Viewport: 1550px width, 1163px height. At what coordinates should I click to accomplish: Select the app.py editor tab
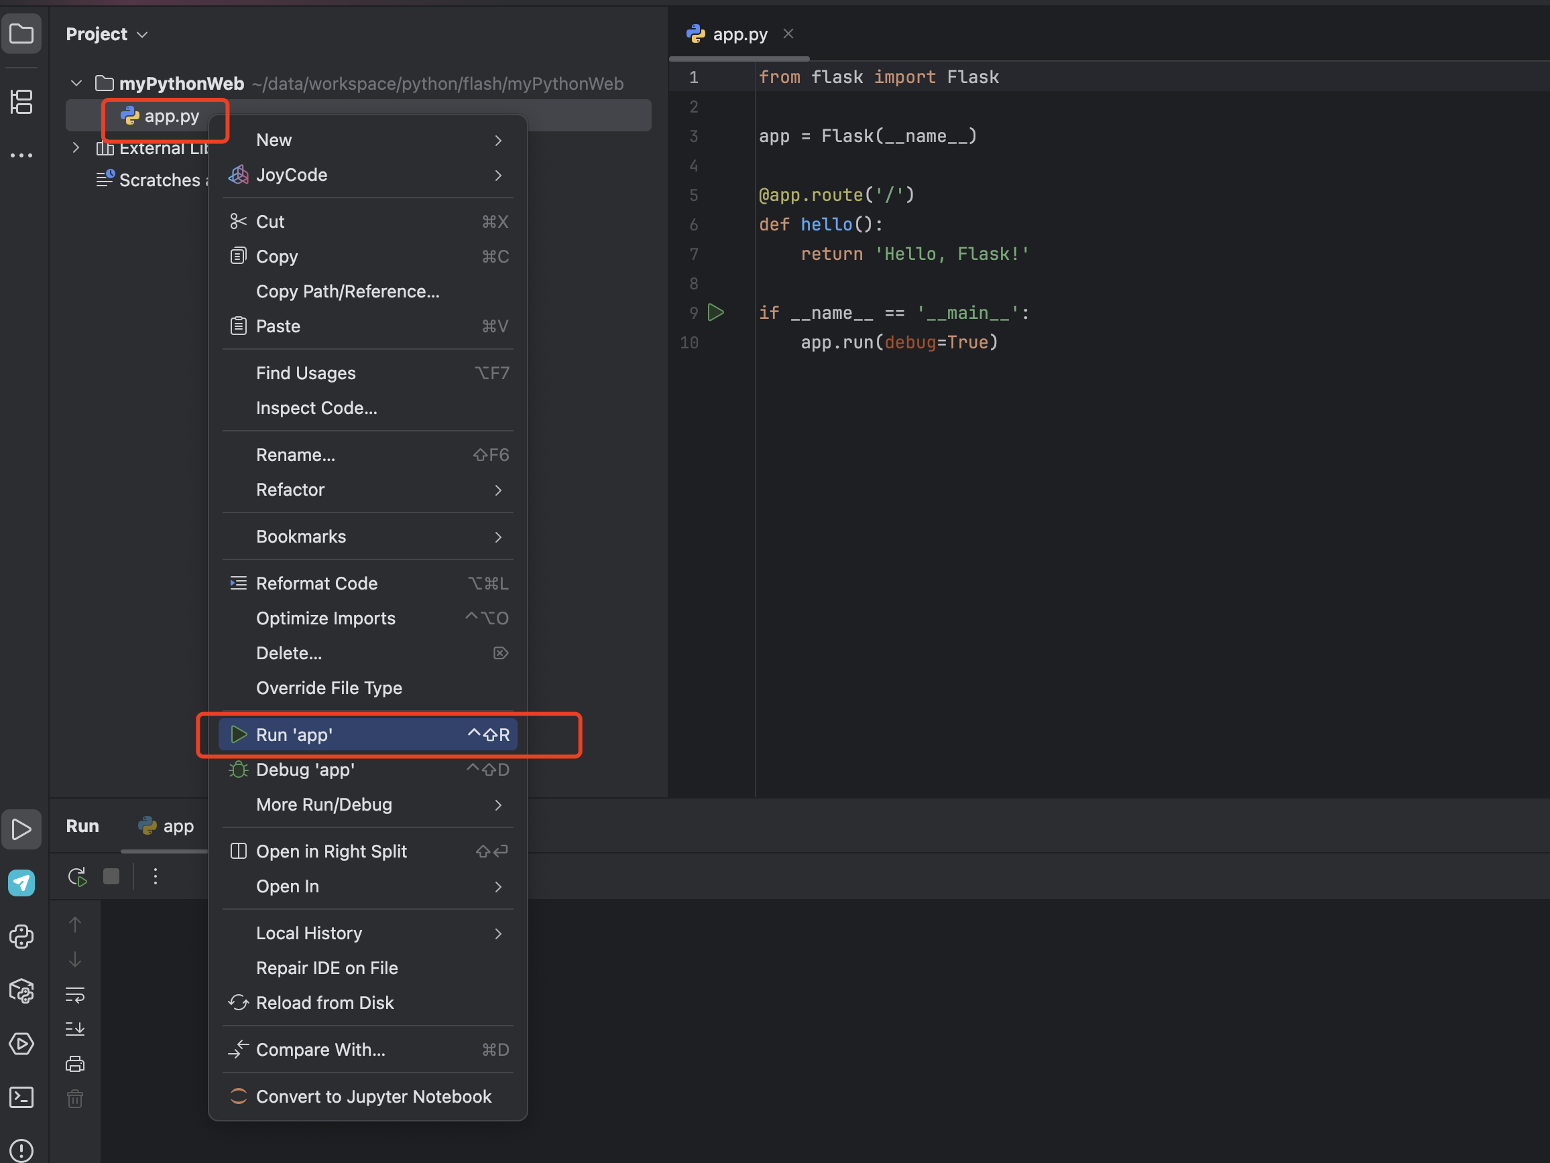coord(739,33)
